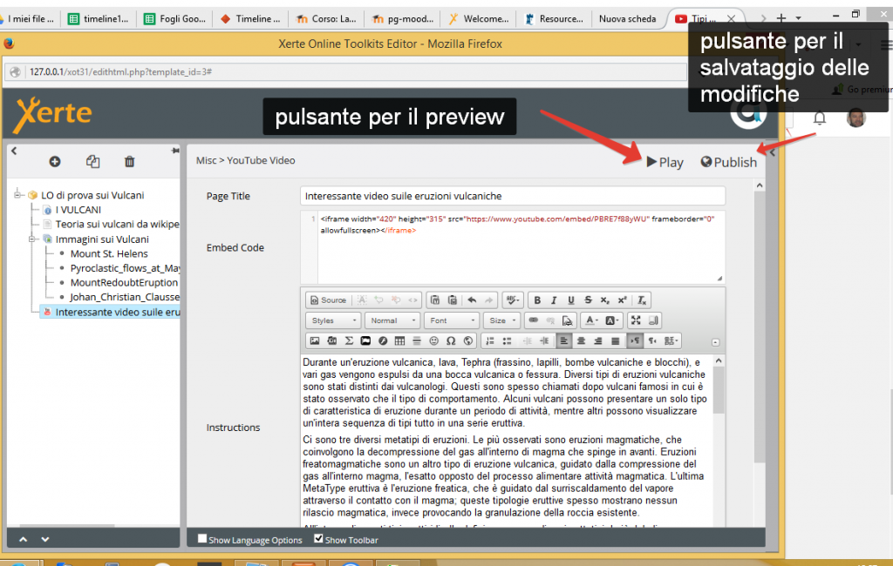Open the paragraph format Normal dropdown
This screenshot has width=893, height=566.
click(393, 320)
